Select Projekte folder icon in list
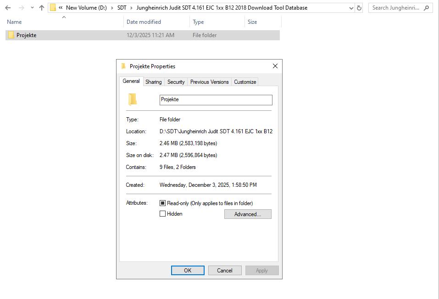439x299 pixels. [x=11, y=35]
